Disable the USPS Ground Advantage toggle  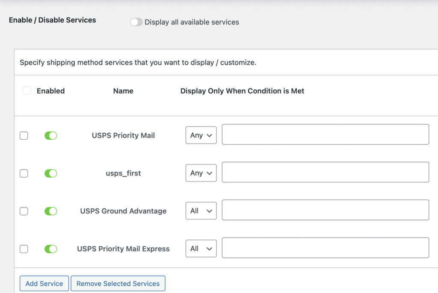click(x=50, y=211)
